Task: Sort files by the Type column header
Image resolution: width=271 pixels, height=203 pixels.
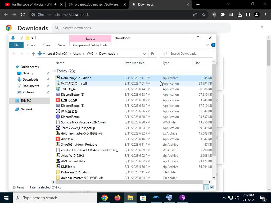Action: (x=166, y=63)
